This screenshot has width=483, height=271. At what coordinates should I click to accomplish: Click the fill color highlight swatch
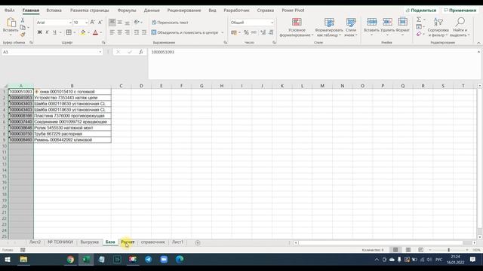pos(83,32)
